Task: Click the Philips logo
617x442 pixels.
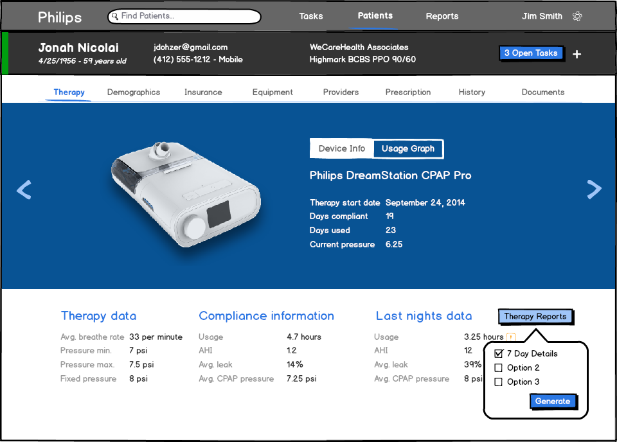Action: pyautogui.click(x=60, y=17)
